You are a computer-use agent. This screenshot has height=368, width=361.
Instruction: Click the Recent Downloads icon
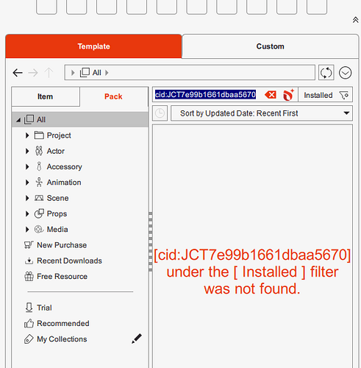pos(29,261)
